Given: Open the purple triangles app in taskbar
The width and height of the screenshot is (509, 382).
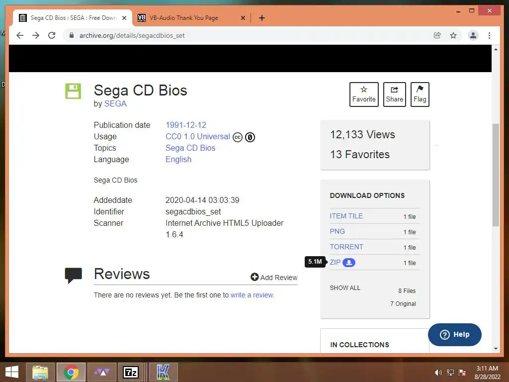Looking at the screenshot, I should (101, 372).
